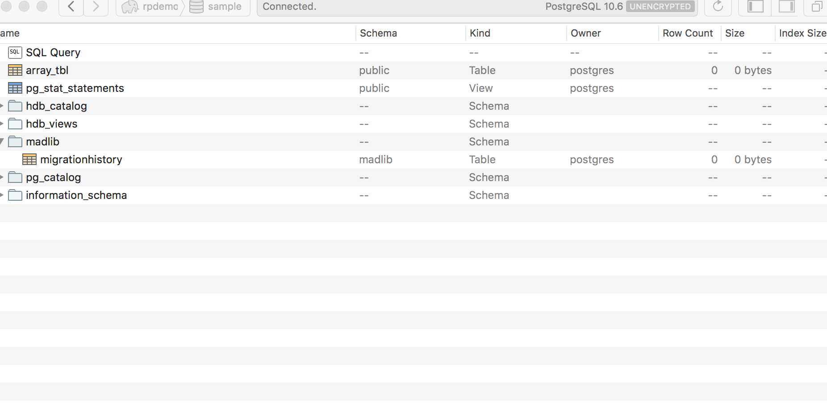Viewport: 827px width, 413px height.
Task: Select the information_schema row name
Action: click(76, 195)
